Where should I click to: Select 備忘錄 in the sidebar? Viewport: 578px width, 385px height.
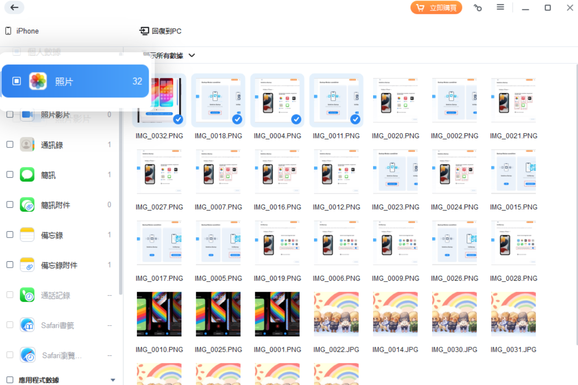52,235
